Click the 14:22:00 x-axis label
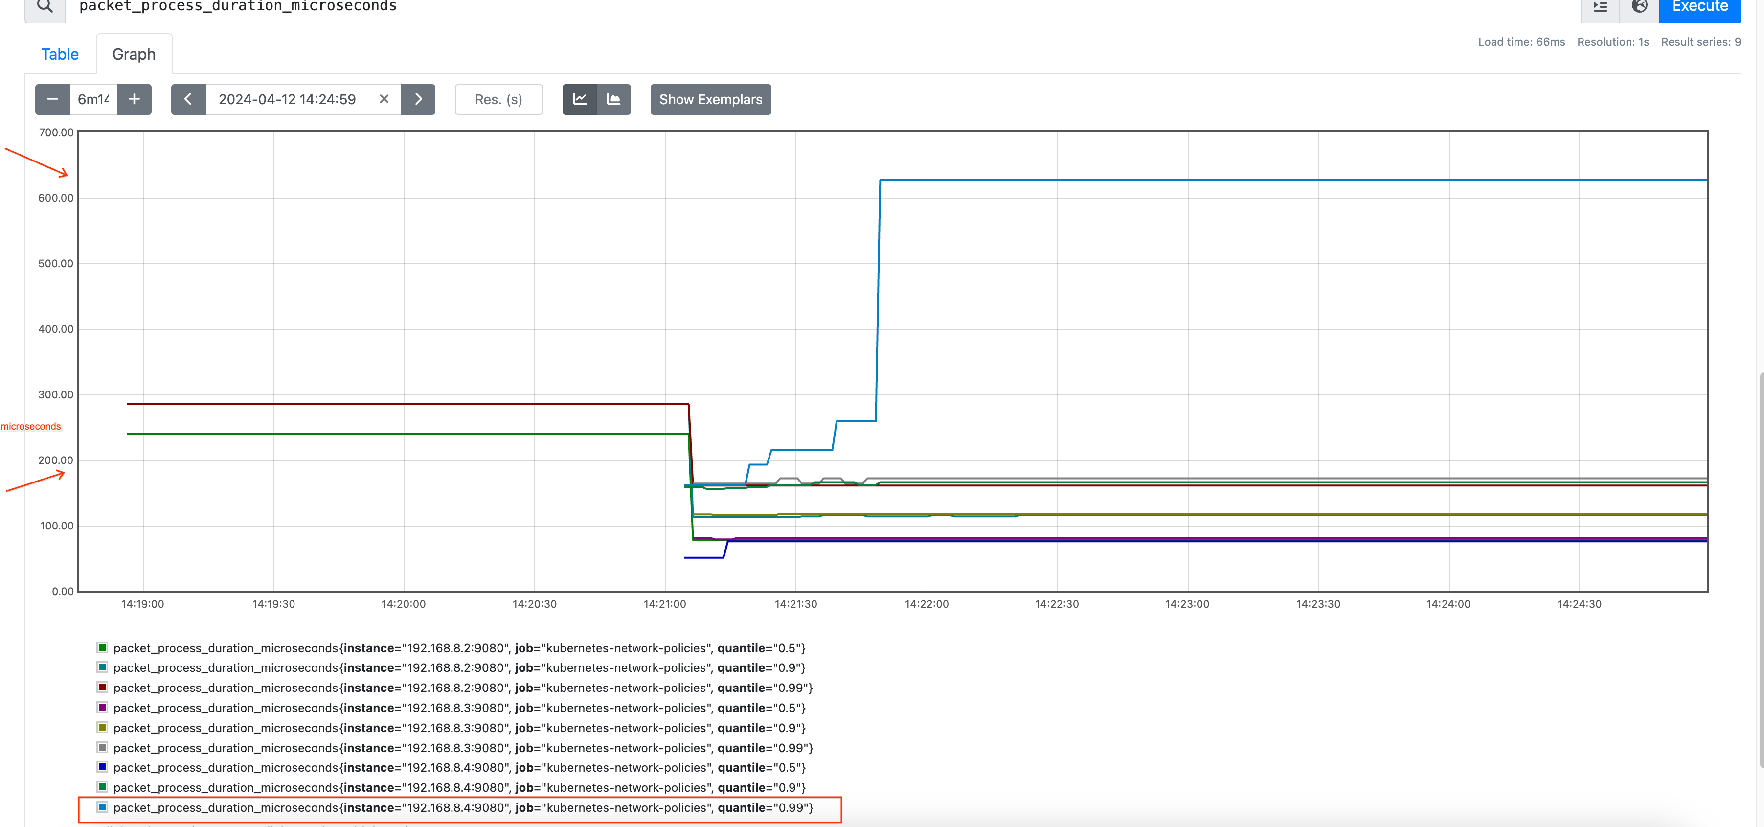 click(927, 604)
